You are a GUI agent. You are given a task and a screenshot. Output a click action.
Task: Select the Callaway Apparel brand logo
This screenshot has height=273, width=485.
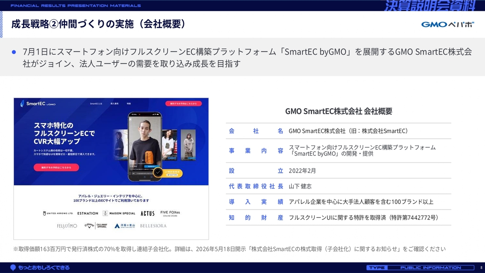pos(96,226)
